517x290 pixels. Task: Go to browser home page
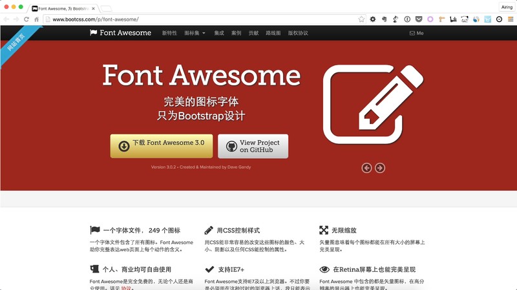click(37, 19)
